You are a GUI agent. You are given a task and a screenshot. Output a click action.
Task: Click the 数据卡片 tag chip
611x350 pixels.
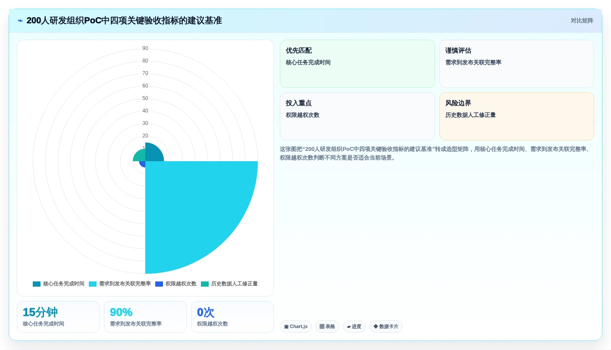pyautogui.click(x=386, y=326)
